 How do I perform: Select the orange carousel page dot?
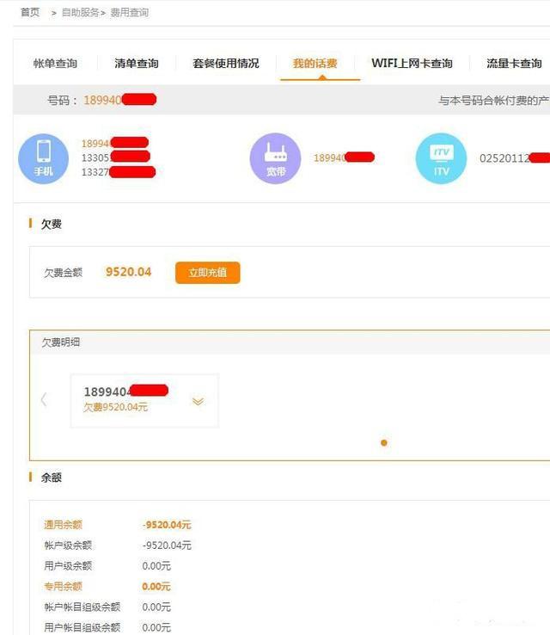point(384,442)
